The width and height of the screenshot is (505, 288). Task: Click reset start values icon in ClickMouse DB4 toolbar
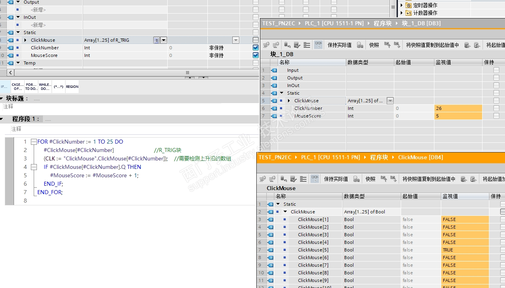[284, 179]
